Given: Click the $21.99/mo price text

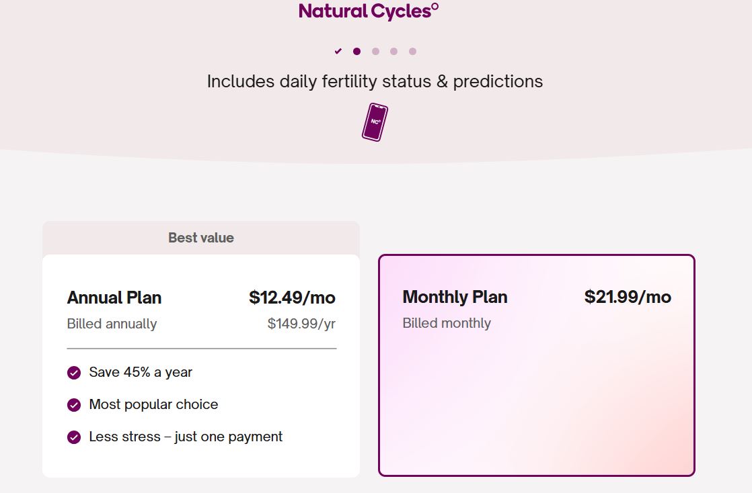Looking at the screenshot, I should [627, 297].
